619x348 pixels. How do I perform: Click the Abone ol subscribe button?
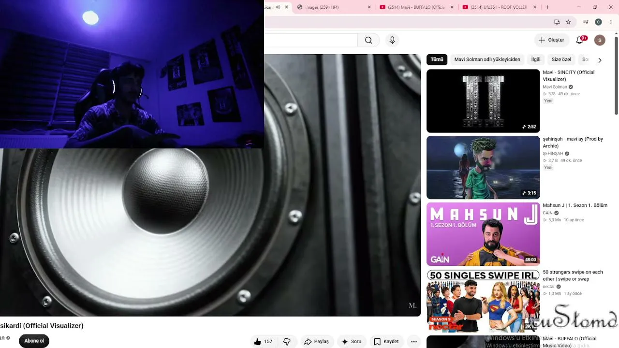[34, 341]
